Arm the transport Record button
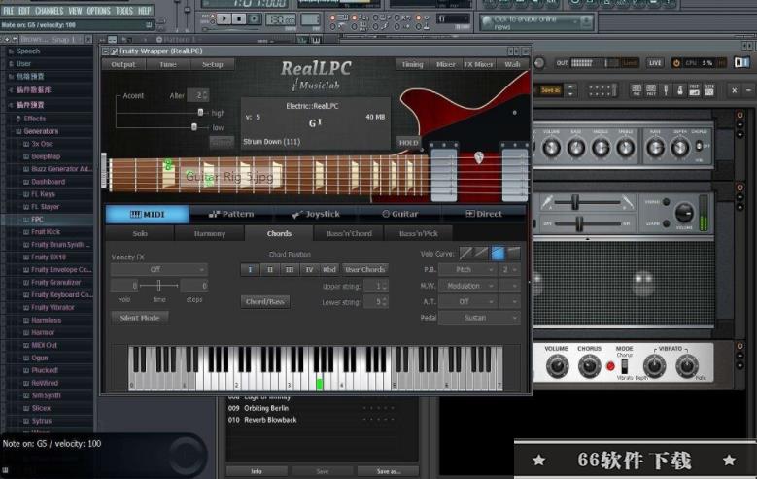 click(254, 18)
